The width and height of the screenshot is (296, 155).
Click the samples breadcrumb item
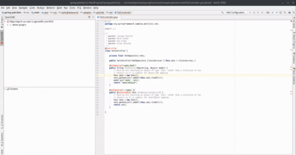(86, 12)
